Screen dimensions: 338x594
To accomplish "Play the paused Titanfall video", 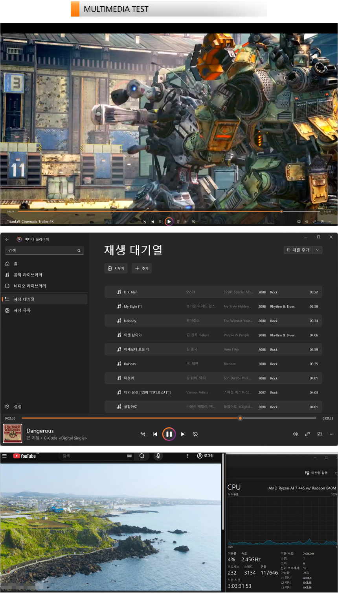I will click(x=169, y=222).
